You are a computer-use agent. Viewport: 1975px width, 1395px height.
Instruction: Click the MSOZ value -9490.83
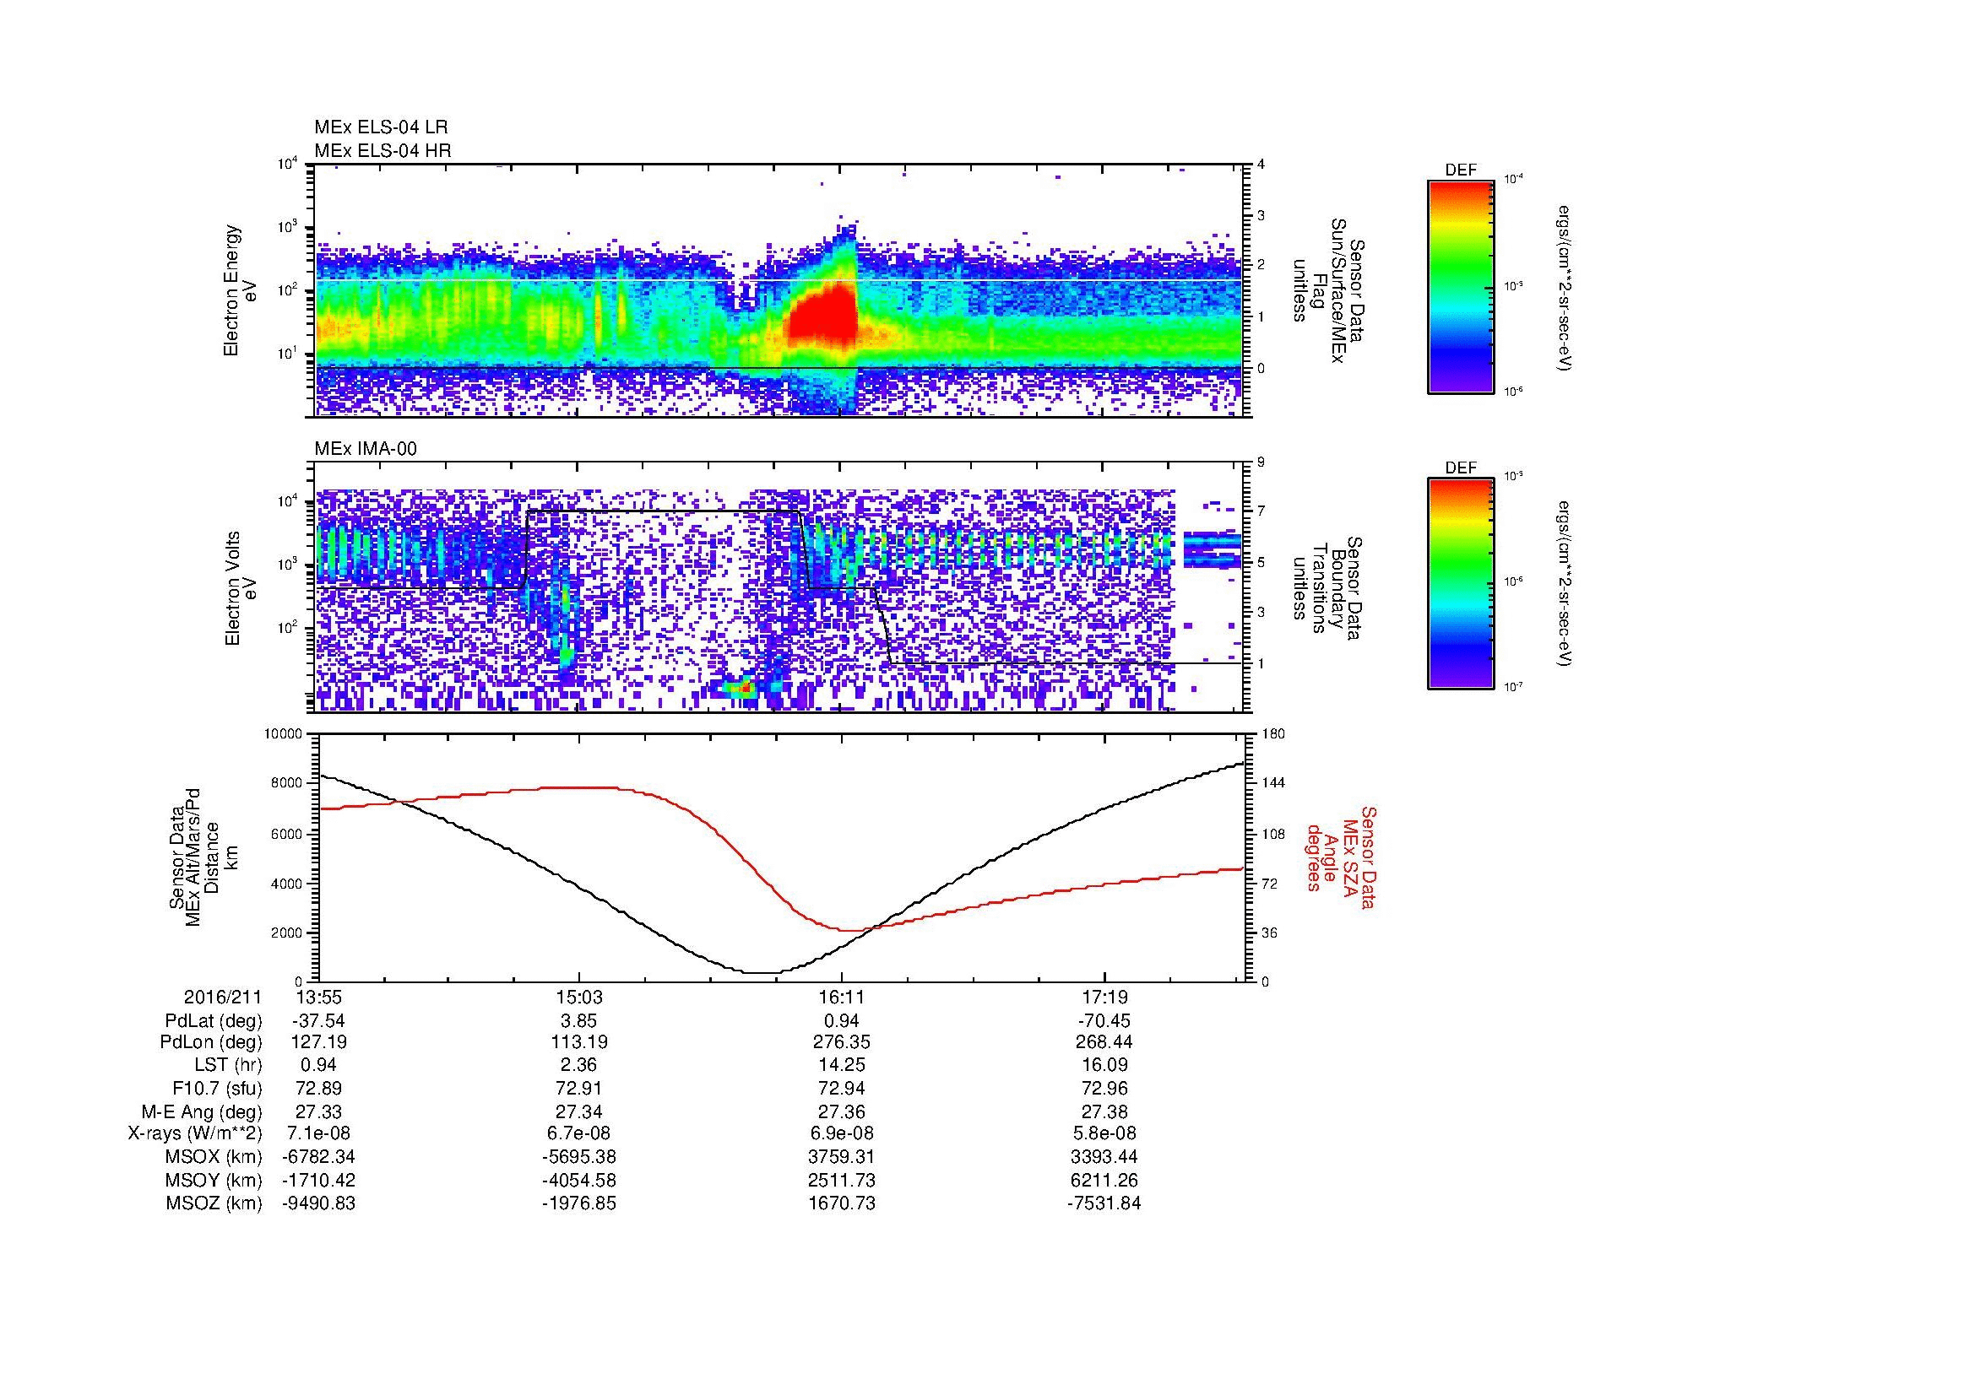318,1203
